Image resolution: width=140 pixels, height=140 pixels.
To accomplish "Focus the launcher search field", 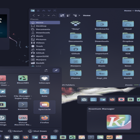I will tap(20, 70).
